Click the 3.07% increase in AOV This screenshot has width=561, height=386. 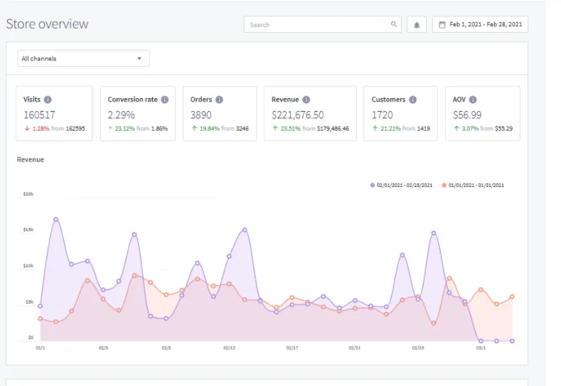(x=471, y=129)
